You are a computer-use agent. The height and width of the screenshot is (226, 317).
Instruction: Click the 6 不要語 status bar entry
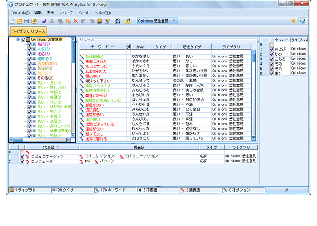[158, 190]
